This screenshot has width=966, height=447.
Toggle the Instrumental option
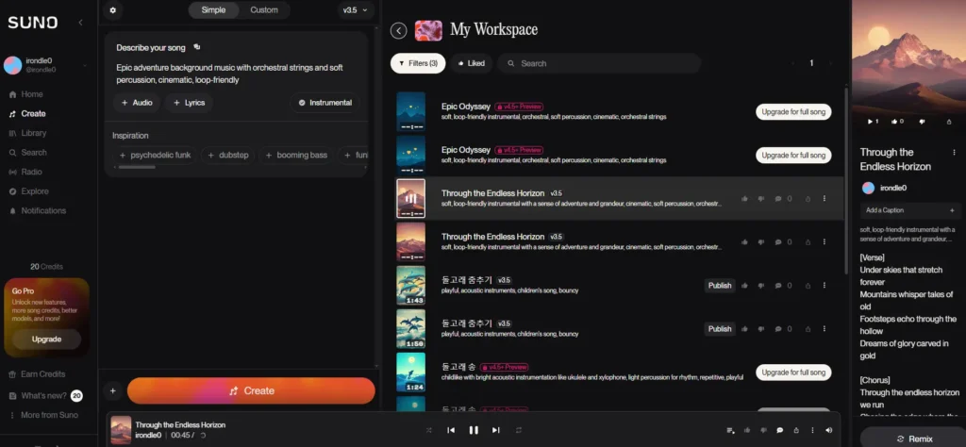pyautogui.click(x=325, y=103)
